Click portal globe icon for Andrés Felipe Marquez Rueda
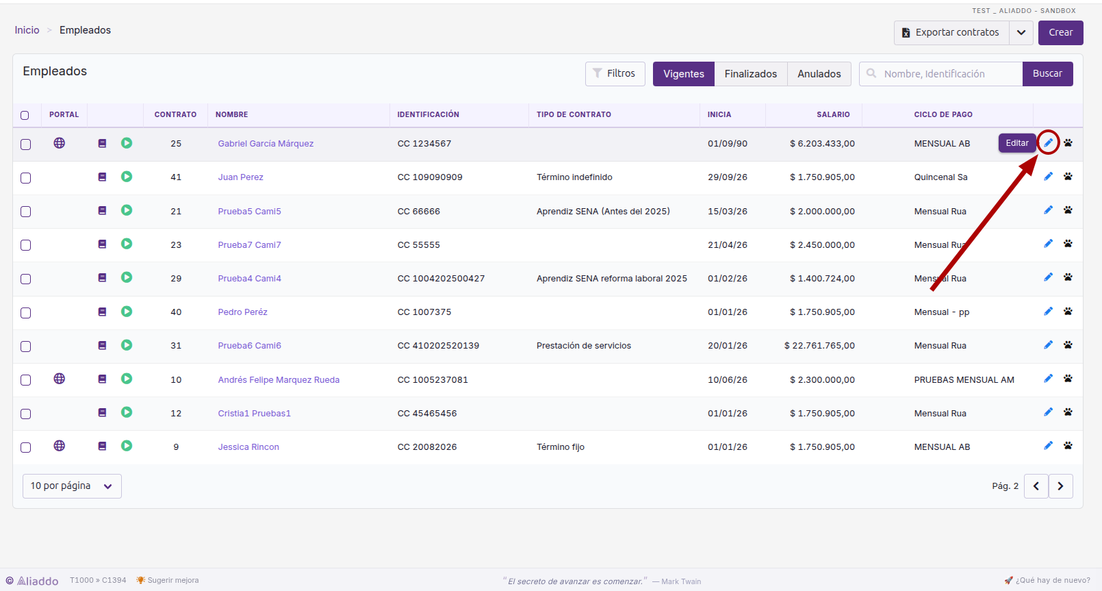Image resolution: width=1102 pixels, height=591 pixels. coord(60,379)
